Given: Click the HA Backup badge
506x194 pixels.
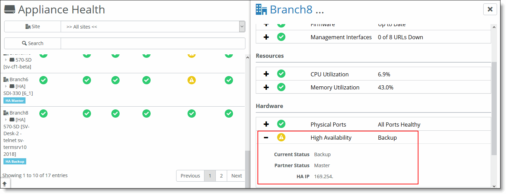Looking at the screenshot, I should 15,161.
